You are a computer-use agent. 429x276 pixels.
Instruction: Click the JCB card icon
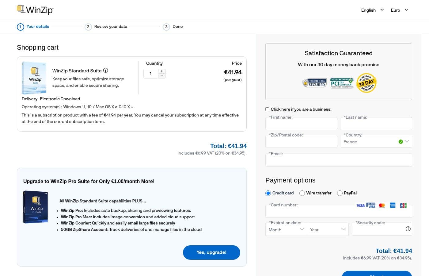[x=403, y=205]
